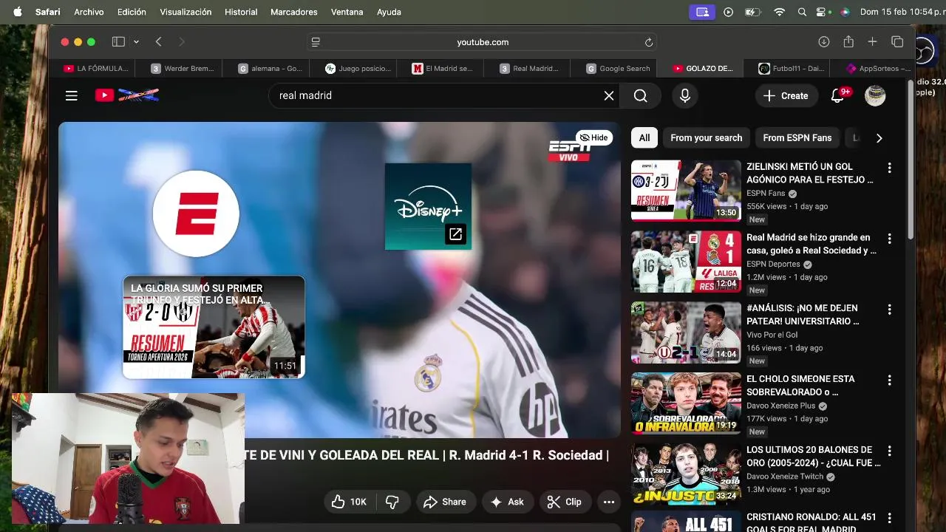This screenshot has width=946, height=532.
Task: Play the Zielinski Inter 3-2 thumbnail
Action: (686, 191)
